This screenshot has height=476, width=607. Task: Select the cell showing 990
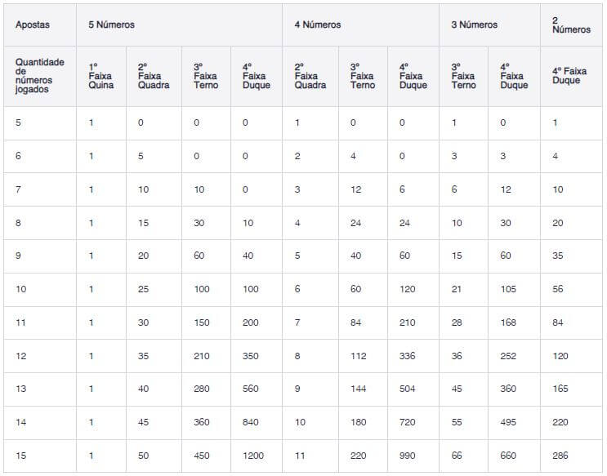(408, 456)
